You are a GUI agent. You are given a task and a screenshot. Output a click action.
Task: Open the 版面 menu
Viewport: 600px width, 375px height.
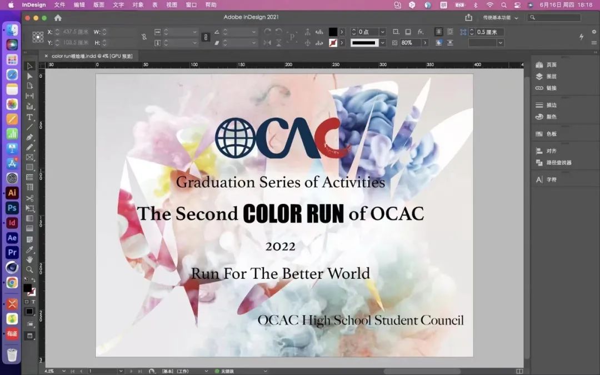(99, 5)
